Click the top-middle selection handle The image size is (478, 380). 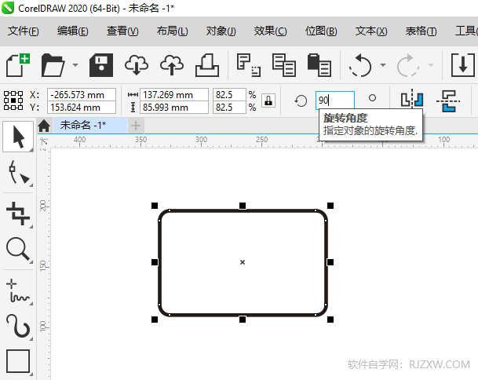click(243, 206)
